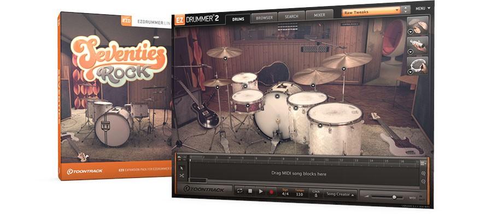Viewport: 491px width, 220px height.
Task: Open the ride cymbal dropdown arrow
Action: 313,85
